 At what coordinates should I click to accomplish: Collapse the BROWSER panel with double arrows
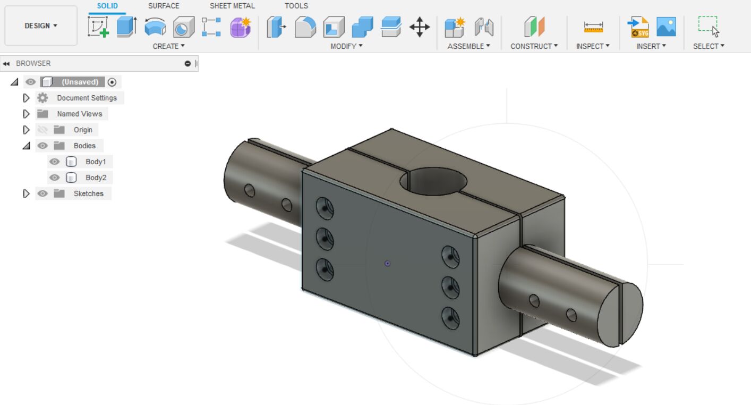[x=6, y=63]
